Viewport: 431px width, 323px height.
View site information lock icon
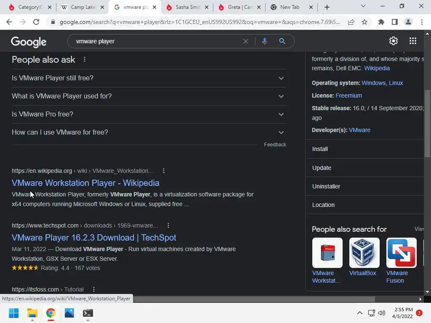coord(53,22)
